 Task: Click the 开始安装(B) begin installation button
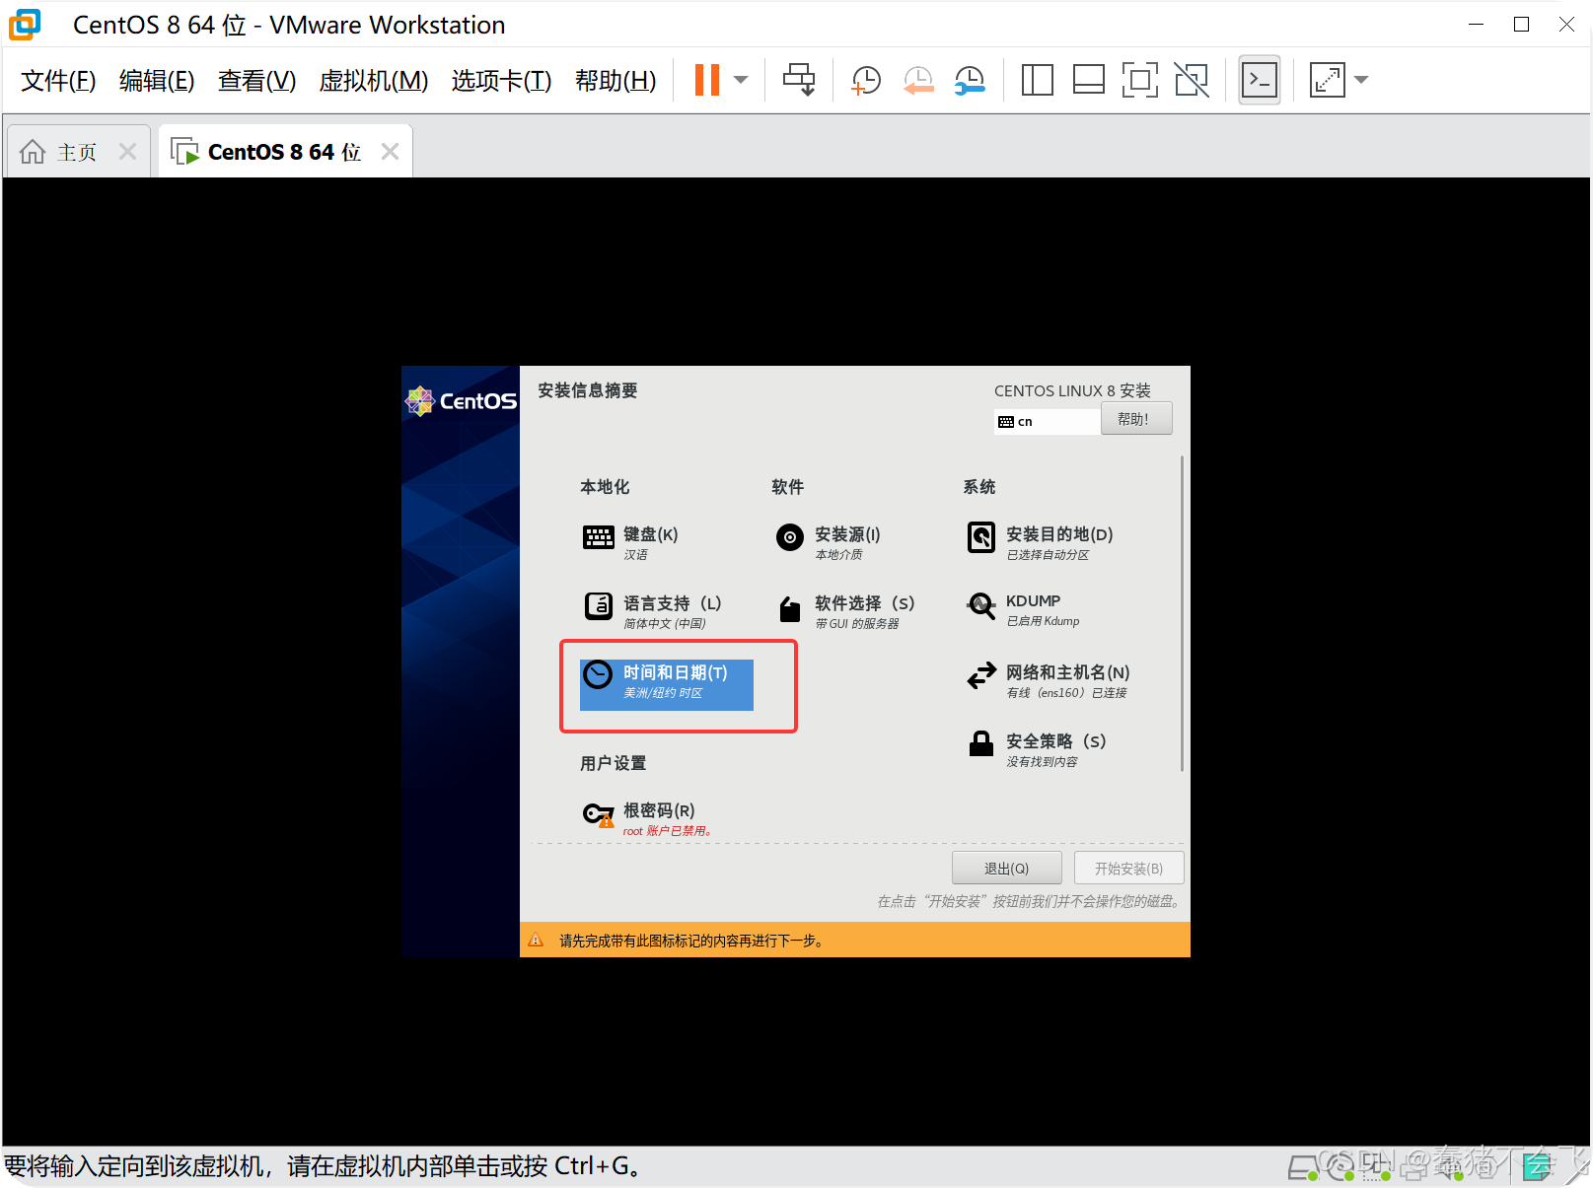pyautogui.click(x=1128, y=868)
